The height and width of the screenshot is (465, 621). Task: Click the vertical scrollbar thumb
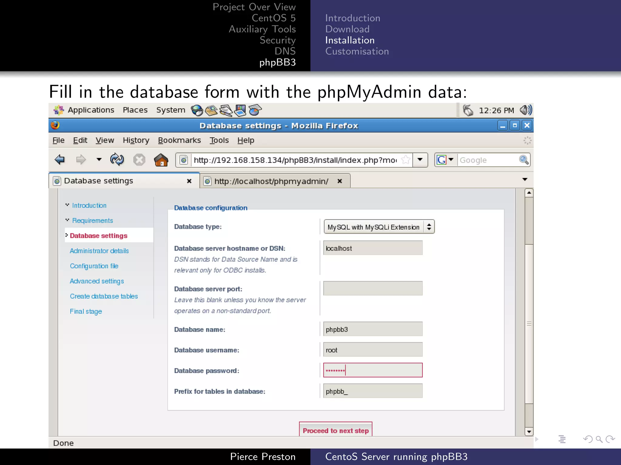pyautogui.click(x=529, y=324)
